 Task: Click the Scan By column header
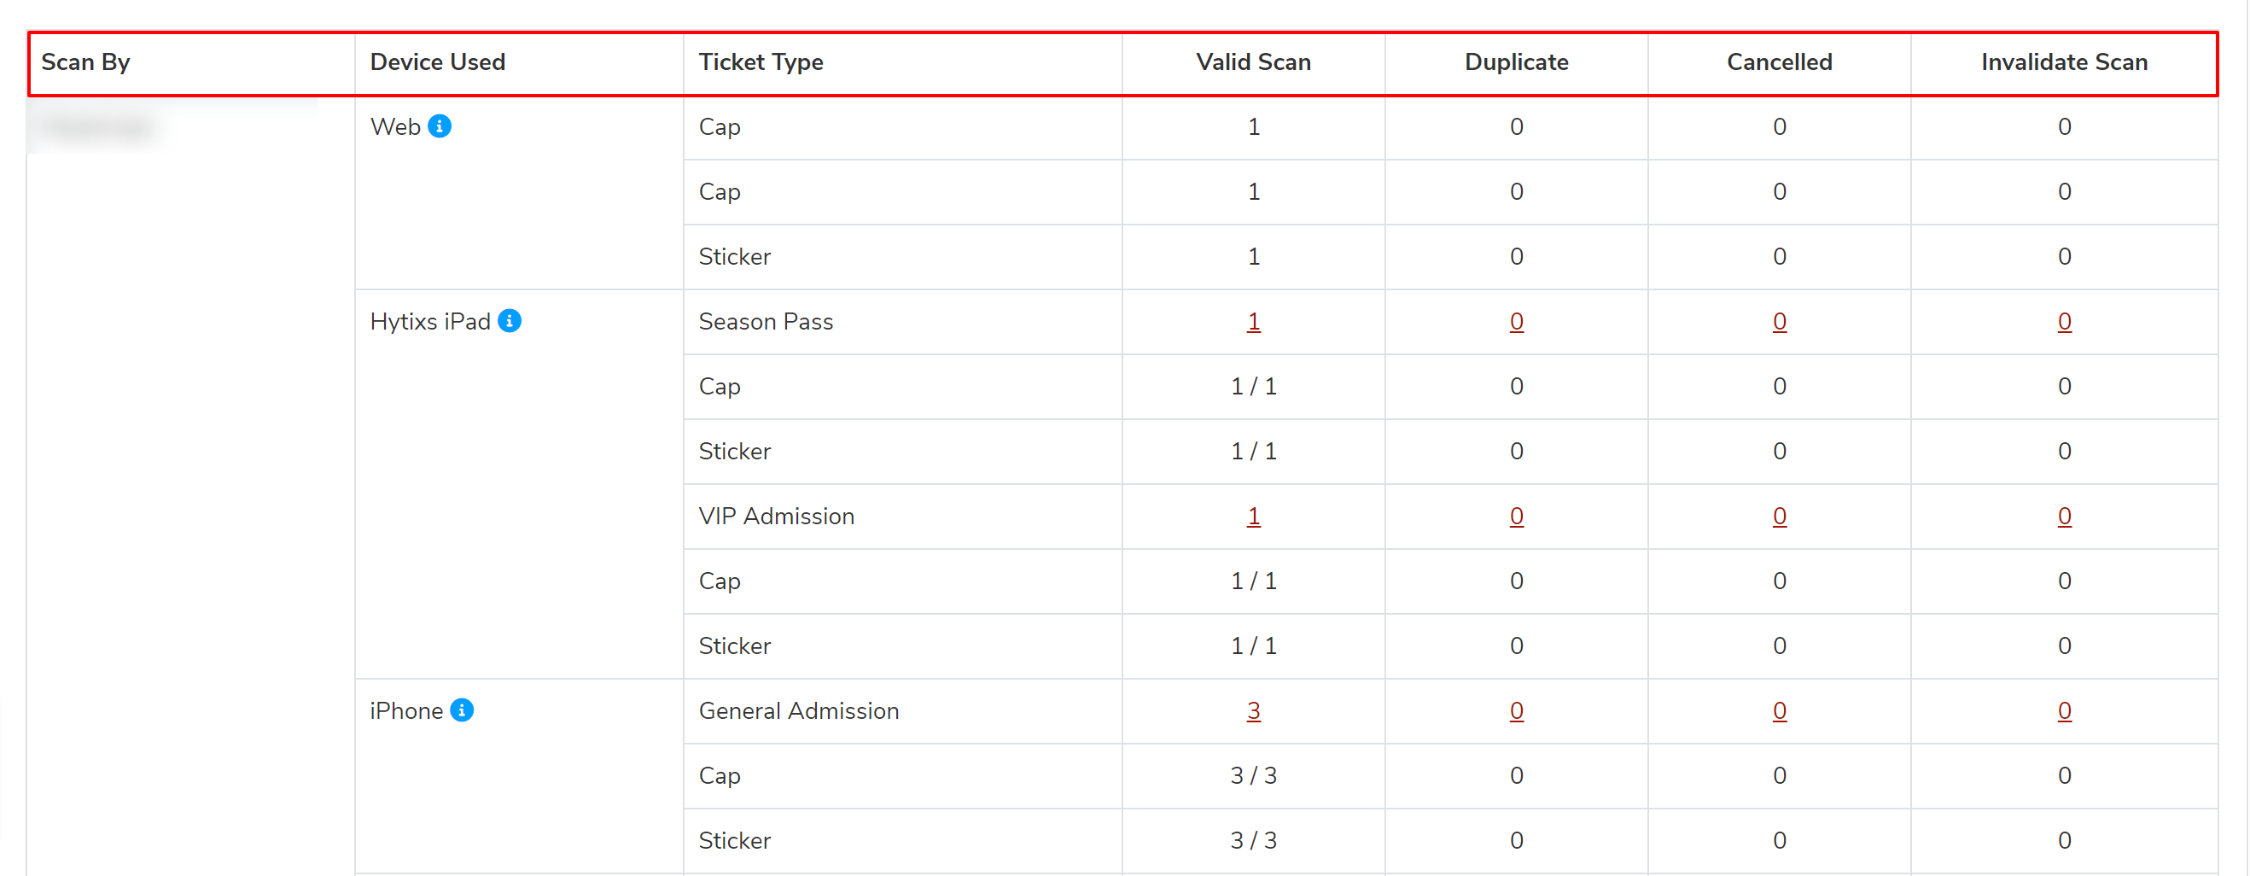tap(85, 62)
